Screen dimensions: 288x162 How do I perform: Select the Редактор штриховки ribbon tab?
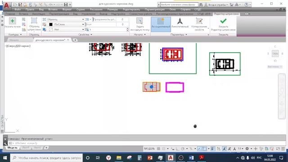tap(226, 14)
